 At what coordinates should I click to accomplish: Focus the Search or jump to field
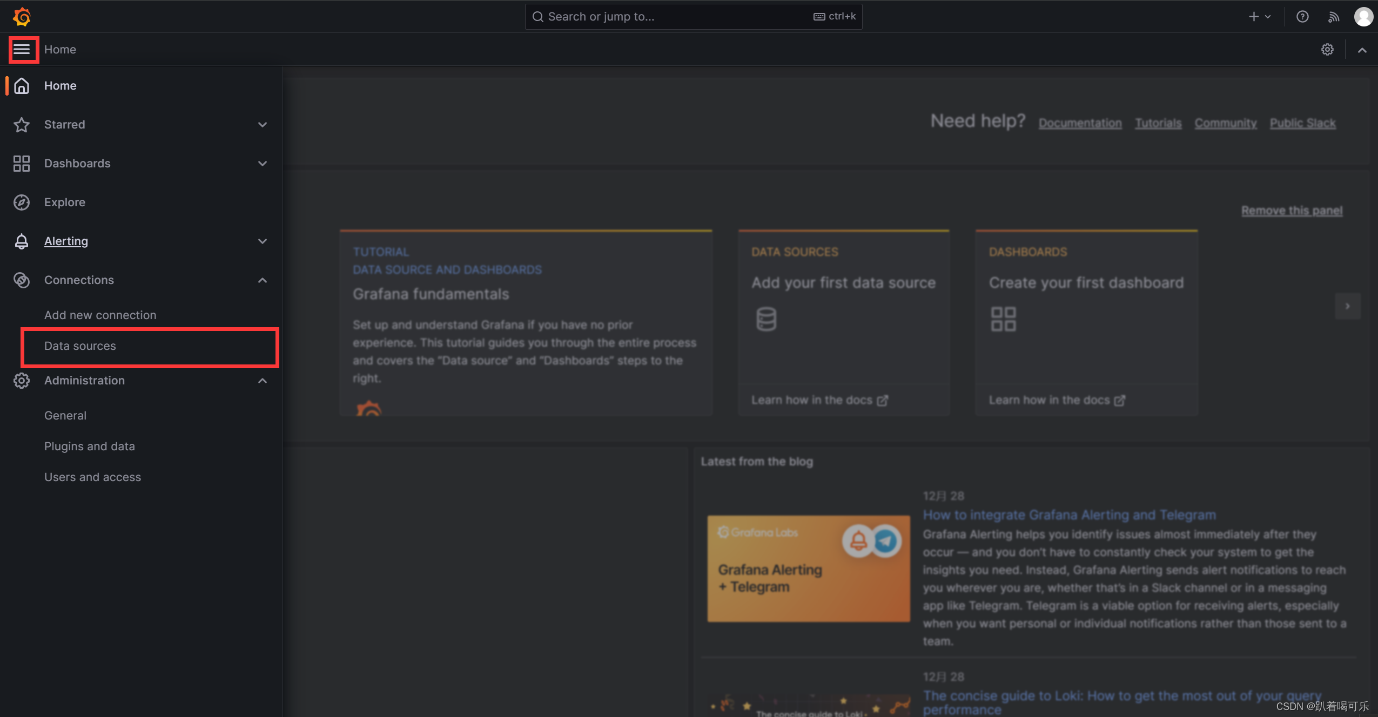click(694, 17)
